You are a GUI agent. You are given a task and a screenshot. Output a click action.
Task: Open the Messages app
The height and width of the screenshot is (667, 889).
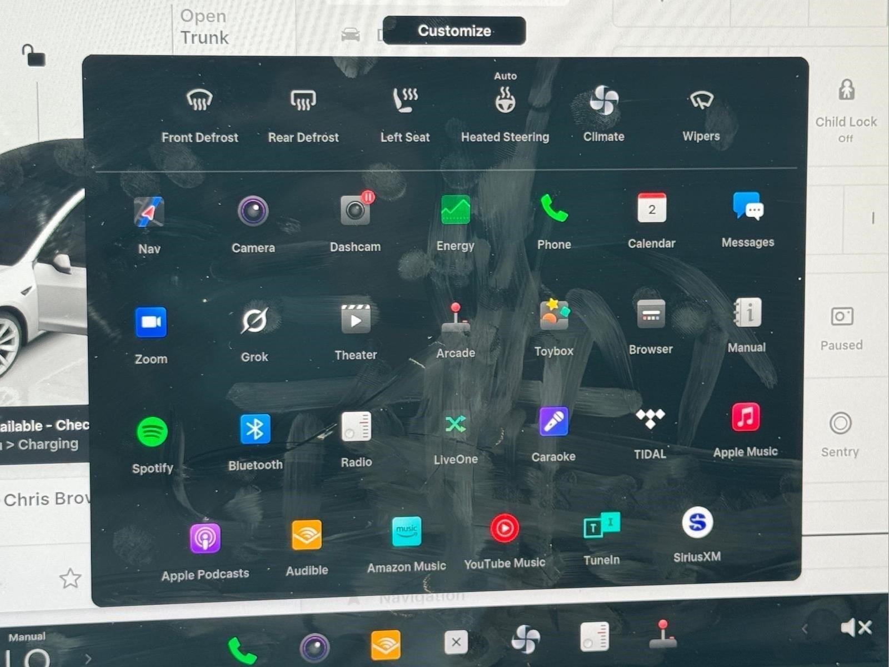(x=748, y=206)
